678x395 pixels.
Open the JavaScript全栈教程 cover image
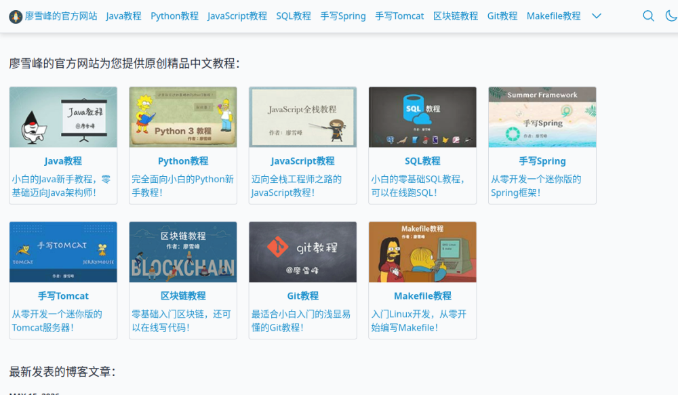(302, 117)
